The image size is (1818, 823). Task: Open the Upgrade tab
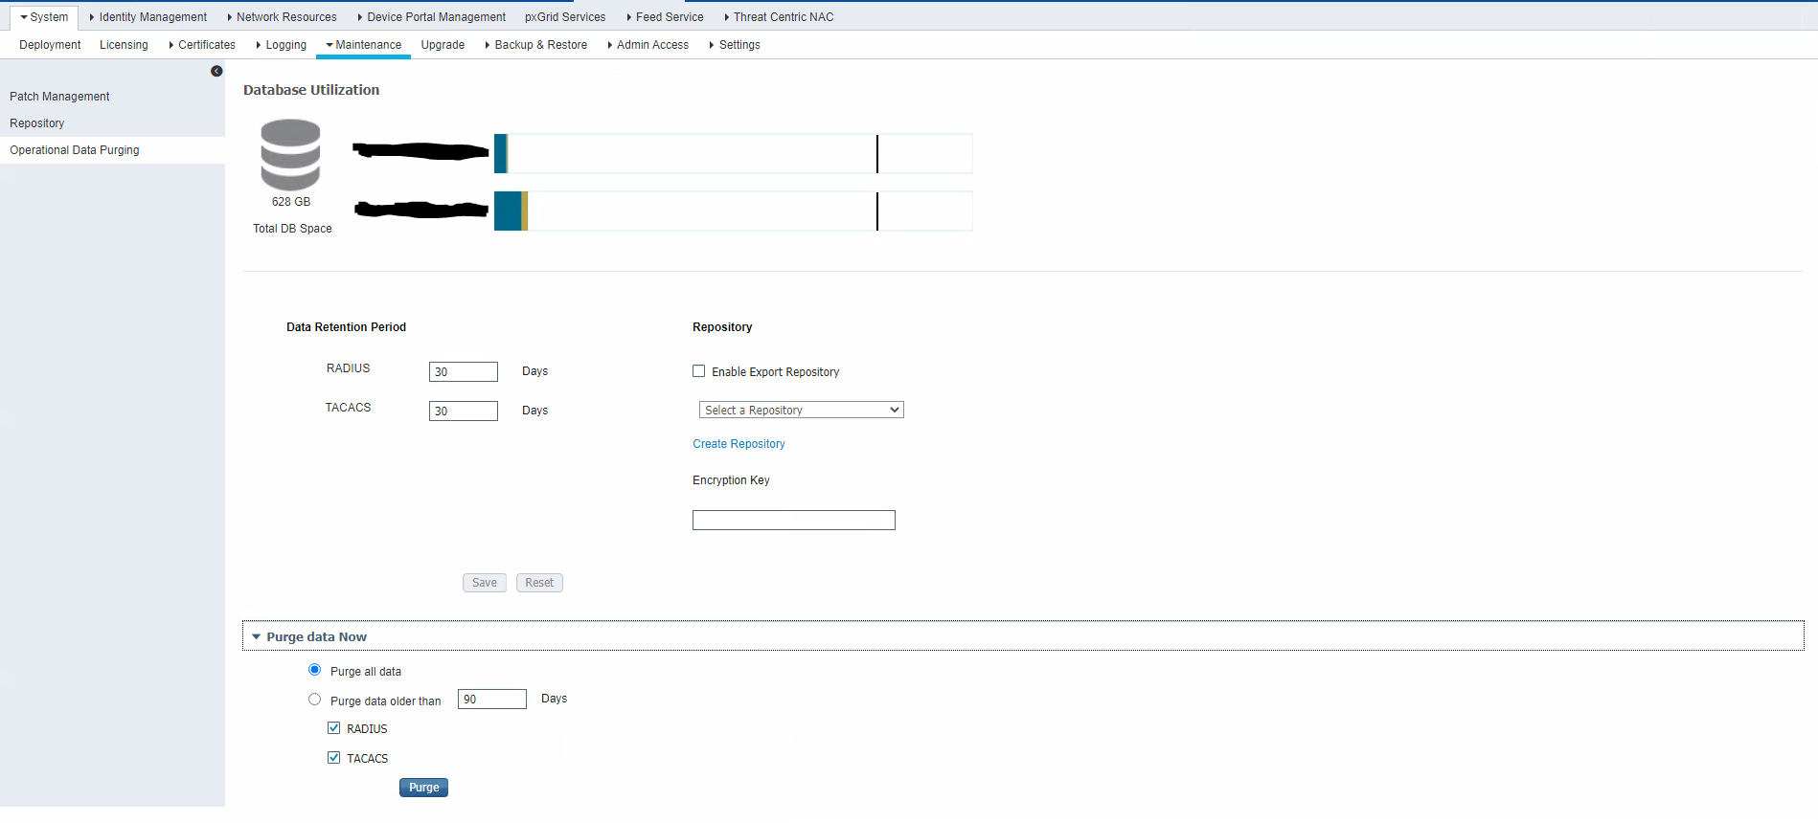coord(443,45)
